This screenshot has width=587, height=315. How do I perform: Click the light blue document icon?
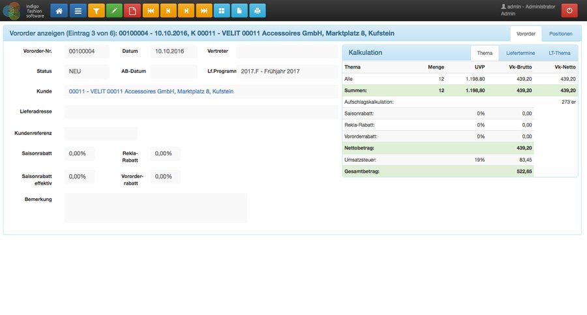pos(239,11)
